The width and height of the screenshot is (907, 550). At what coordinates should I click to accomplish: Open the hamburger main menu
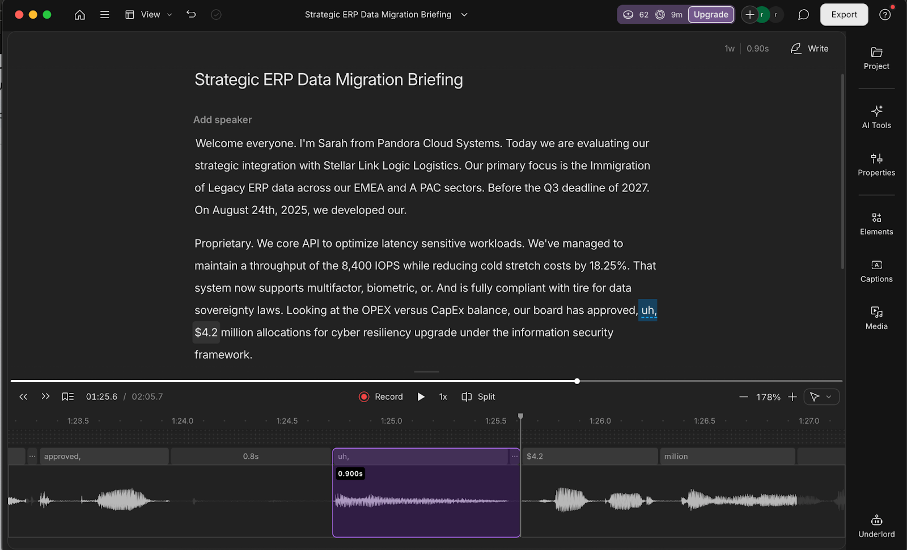click(x=105, y=15)
